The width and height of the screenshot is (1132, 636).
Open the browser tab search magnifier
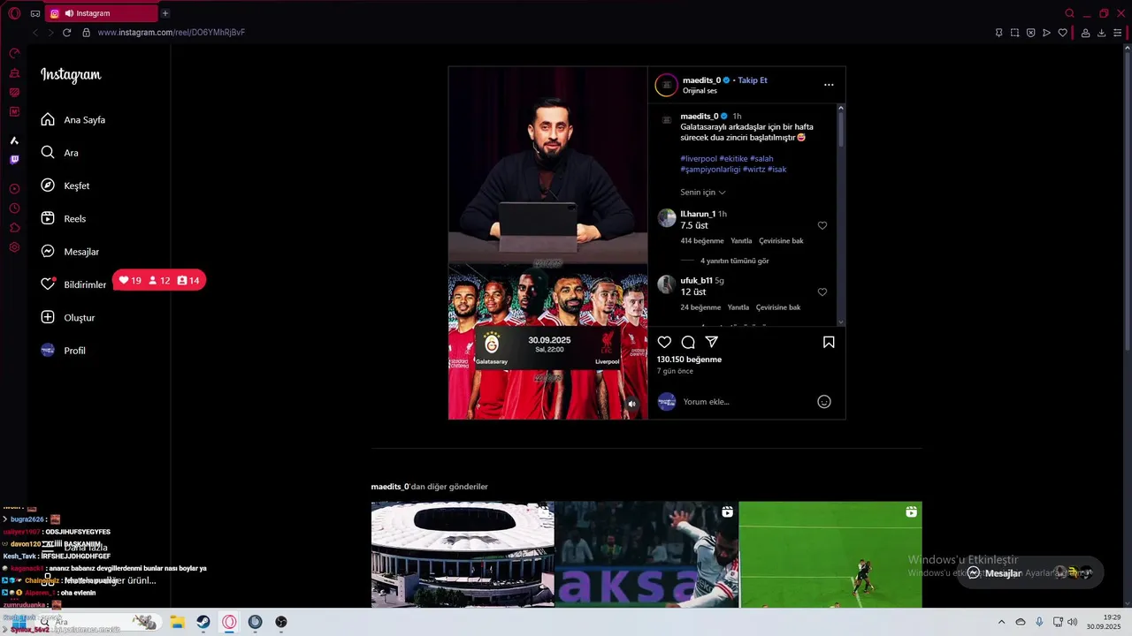pos(1069,13)
